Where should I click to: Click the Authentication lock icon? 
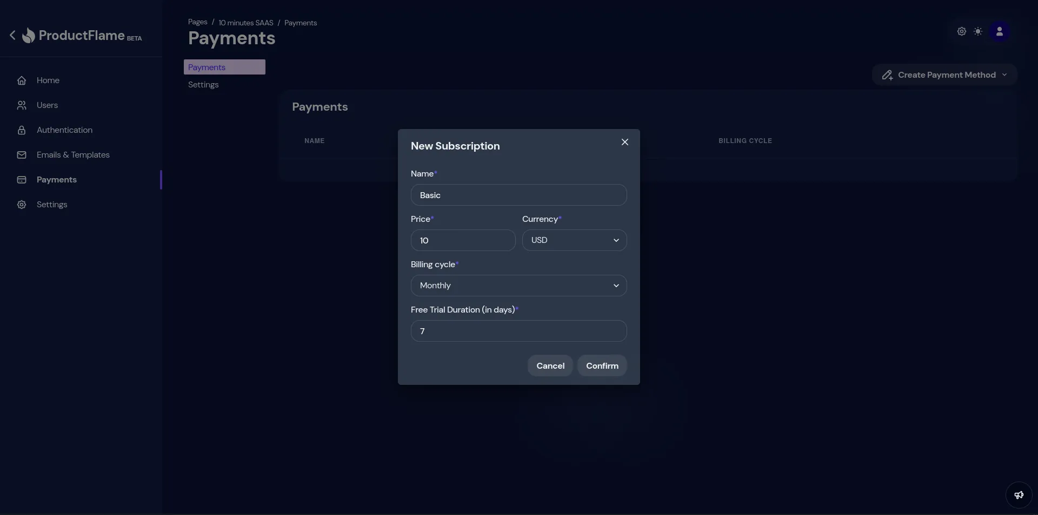(22, 130)
